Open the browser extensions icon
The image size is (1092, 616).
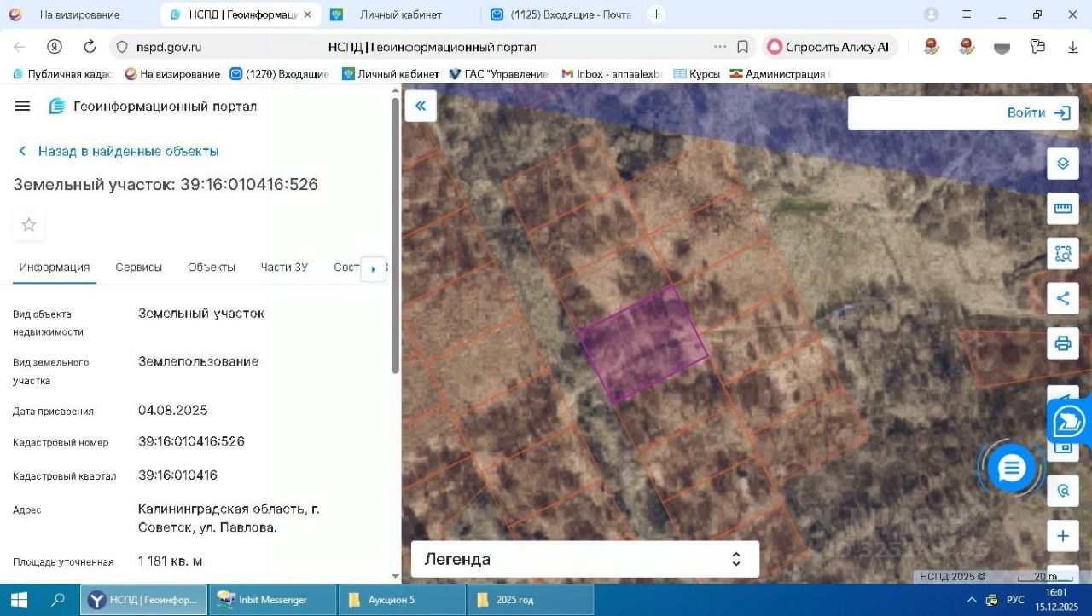1037,47
